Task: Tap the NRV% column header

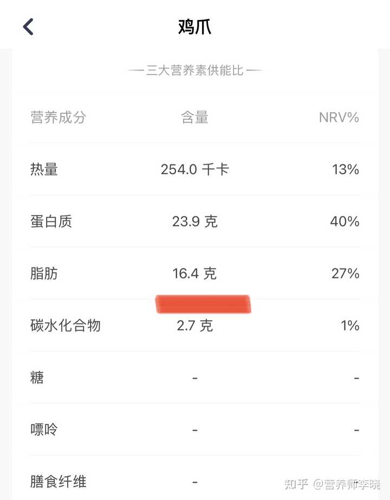Action: (339, 118)
